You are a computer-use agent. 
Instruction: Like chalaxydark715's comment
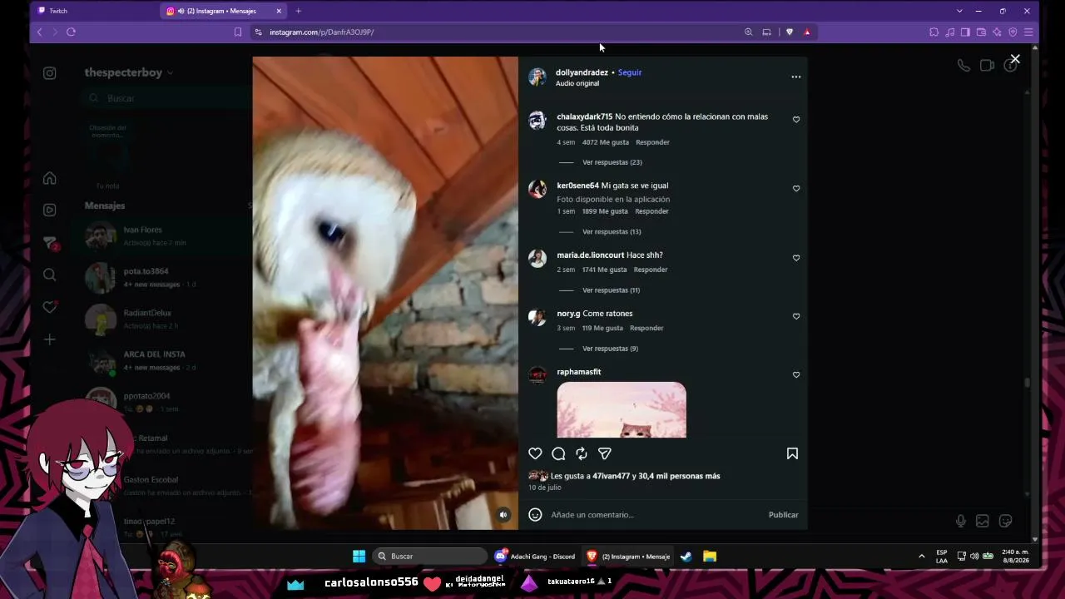796,120
